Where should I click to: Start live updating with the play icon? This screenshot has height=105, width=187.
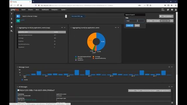(161, 16)
